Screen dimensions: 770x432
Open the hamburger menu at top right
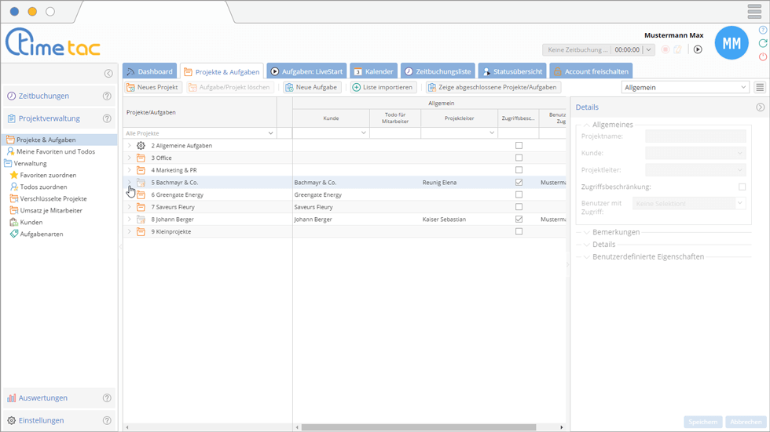click(x=754, y=12)
